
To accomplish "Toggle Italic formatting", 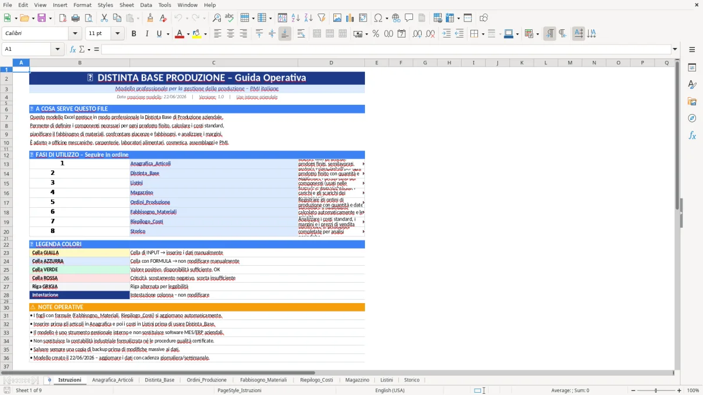I will point(146,34).
